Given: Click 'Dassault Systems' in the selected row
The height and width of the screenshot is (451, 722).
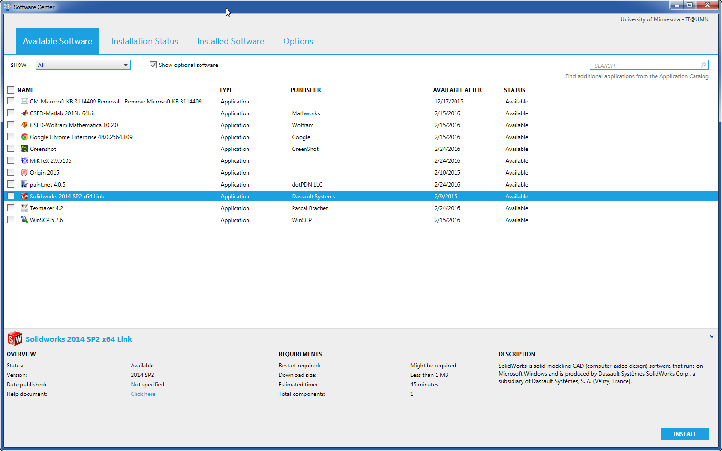Looking at the screenshot, I should click(x=313, y=197).
